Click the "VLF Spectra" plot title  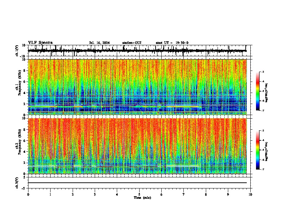click(40, 43)
